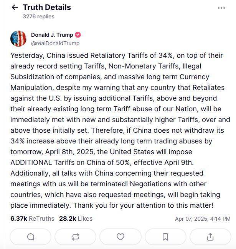This screenshot has height=249, width=236.
Task: ReTruth this post with the arrows icon
Action: tap(75, 237)
